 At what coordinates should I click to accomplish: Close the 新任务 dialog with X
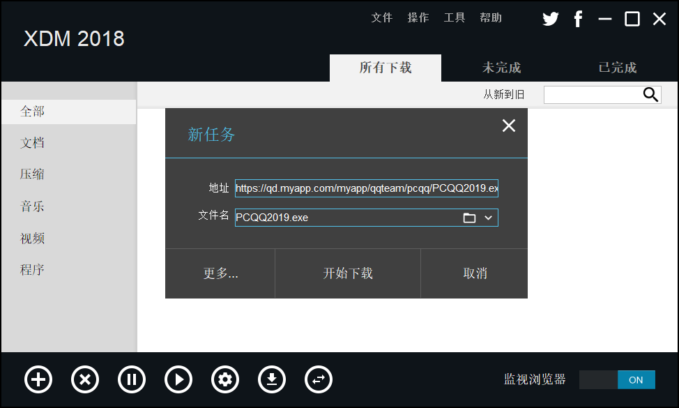point(509,126)
